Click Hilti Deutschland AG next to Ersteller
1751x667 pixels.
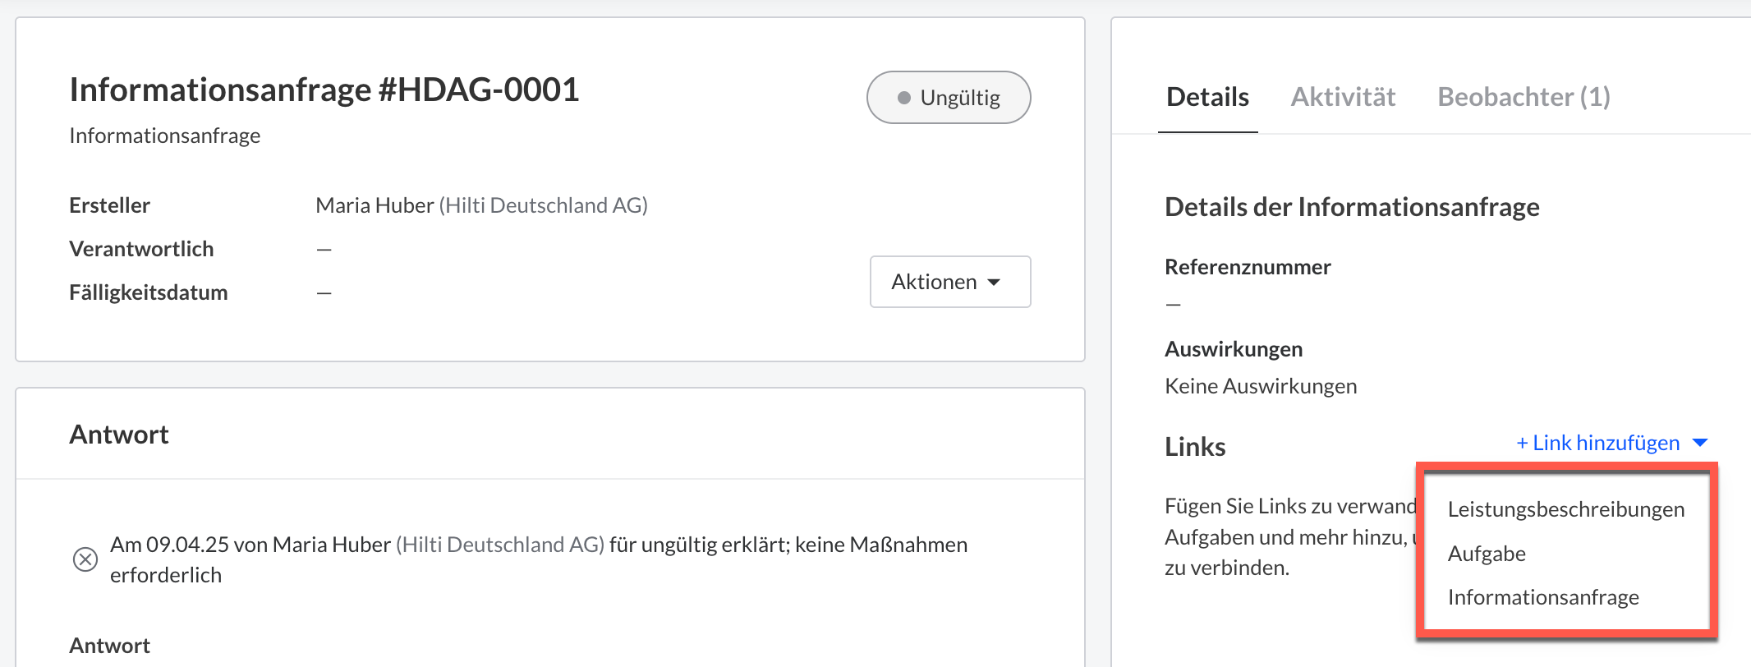point(544,205)
